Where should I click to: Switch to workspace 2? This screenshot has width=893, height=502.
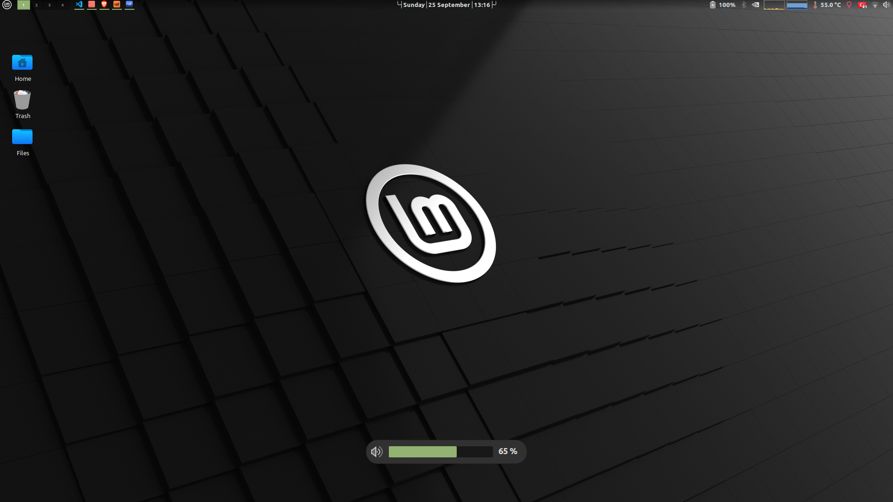coord(36,5)
